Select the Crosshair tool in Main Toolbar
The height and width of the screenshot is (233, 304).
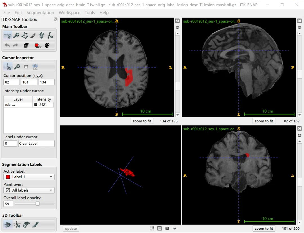point(8,36)
